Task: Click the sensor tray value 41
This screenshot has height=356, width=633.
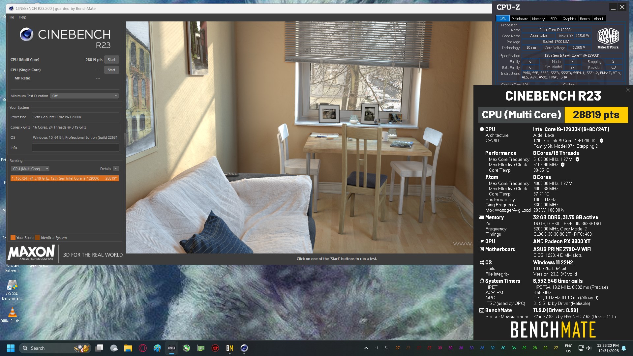Action: (x=377, y=348)
